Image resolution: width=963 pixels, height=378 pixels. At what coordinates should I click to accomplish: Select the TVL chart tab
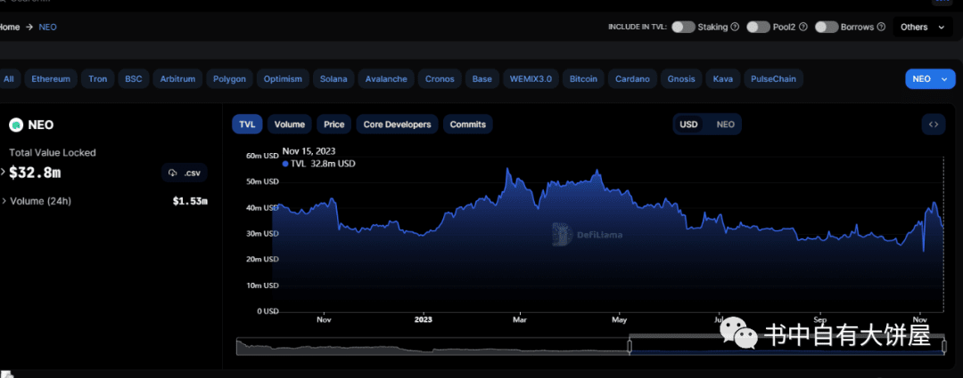[x=247, y=125]
